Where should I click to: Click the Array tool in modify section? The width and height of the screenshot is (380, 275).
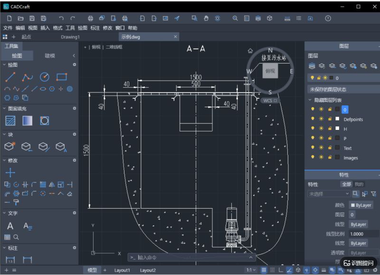43,185
